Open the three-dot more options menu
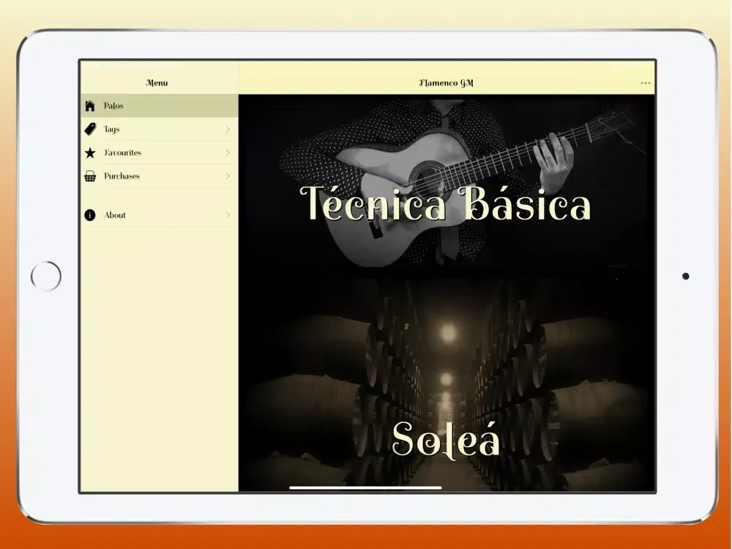Screen dimensions: 732x549 tap(646, 83)
